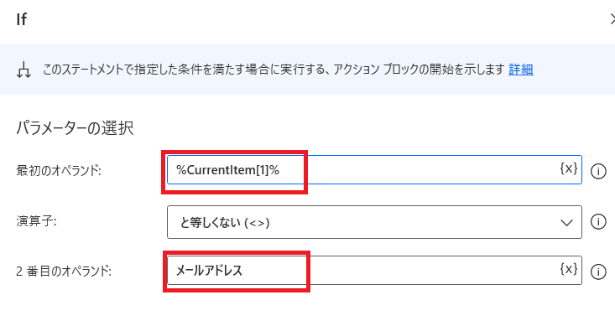Click the If dialog title
Image resolution: width=615 pixels, height=326 pixels.
(x=22, y=19)
